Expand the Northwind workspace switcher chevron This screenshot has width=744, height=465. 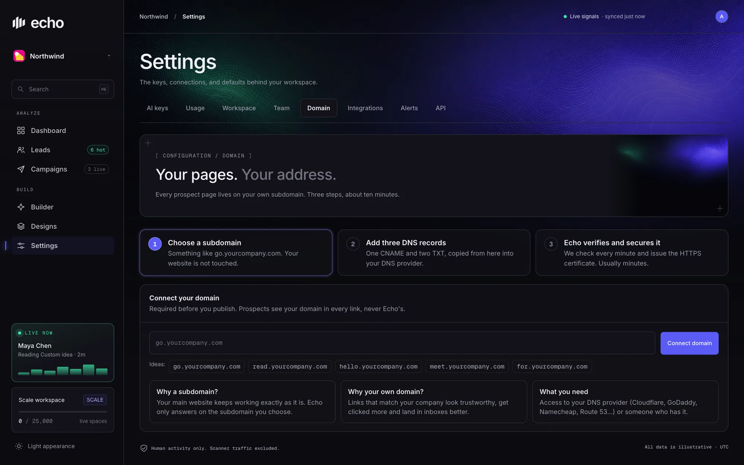(x=109, y=56)
